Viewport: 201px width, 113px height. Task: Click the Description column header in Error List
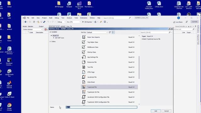point(40,32)
